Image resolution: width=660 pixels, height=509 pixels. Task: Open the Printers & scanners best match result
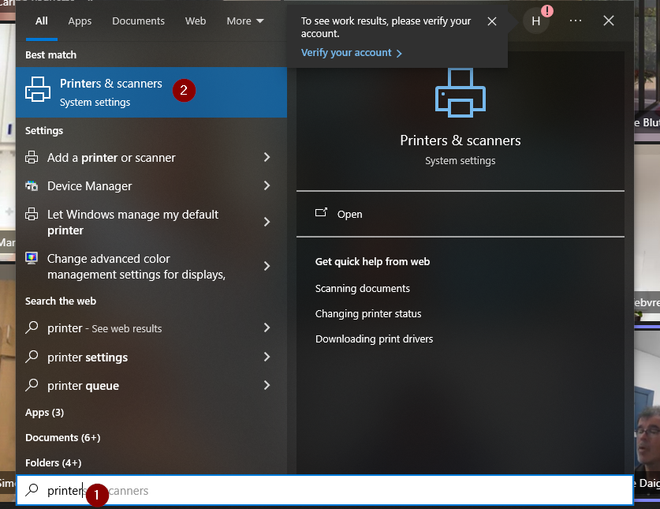point(151,92)
